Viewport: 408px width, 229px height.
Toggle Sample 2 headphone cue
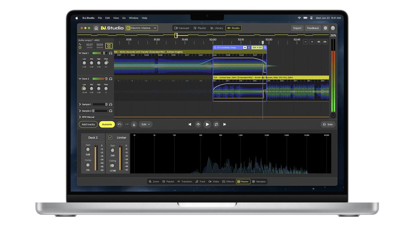(111, 111)
